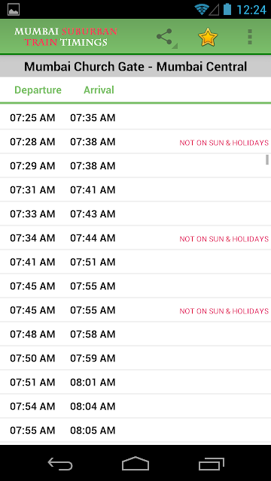Tap the Mumbai Suburban Train Timings logo
Image resolution: width=271 pixels, height=481 pixels.
65,37
